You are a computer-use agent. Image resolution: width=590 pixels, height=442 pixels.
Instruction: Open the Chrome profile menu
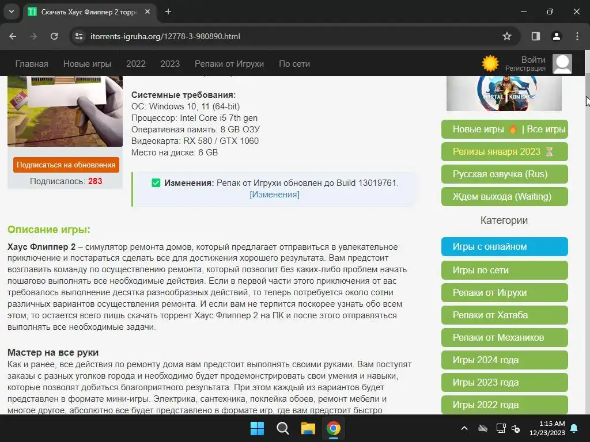pyautogui.click(x=557, y=36)
